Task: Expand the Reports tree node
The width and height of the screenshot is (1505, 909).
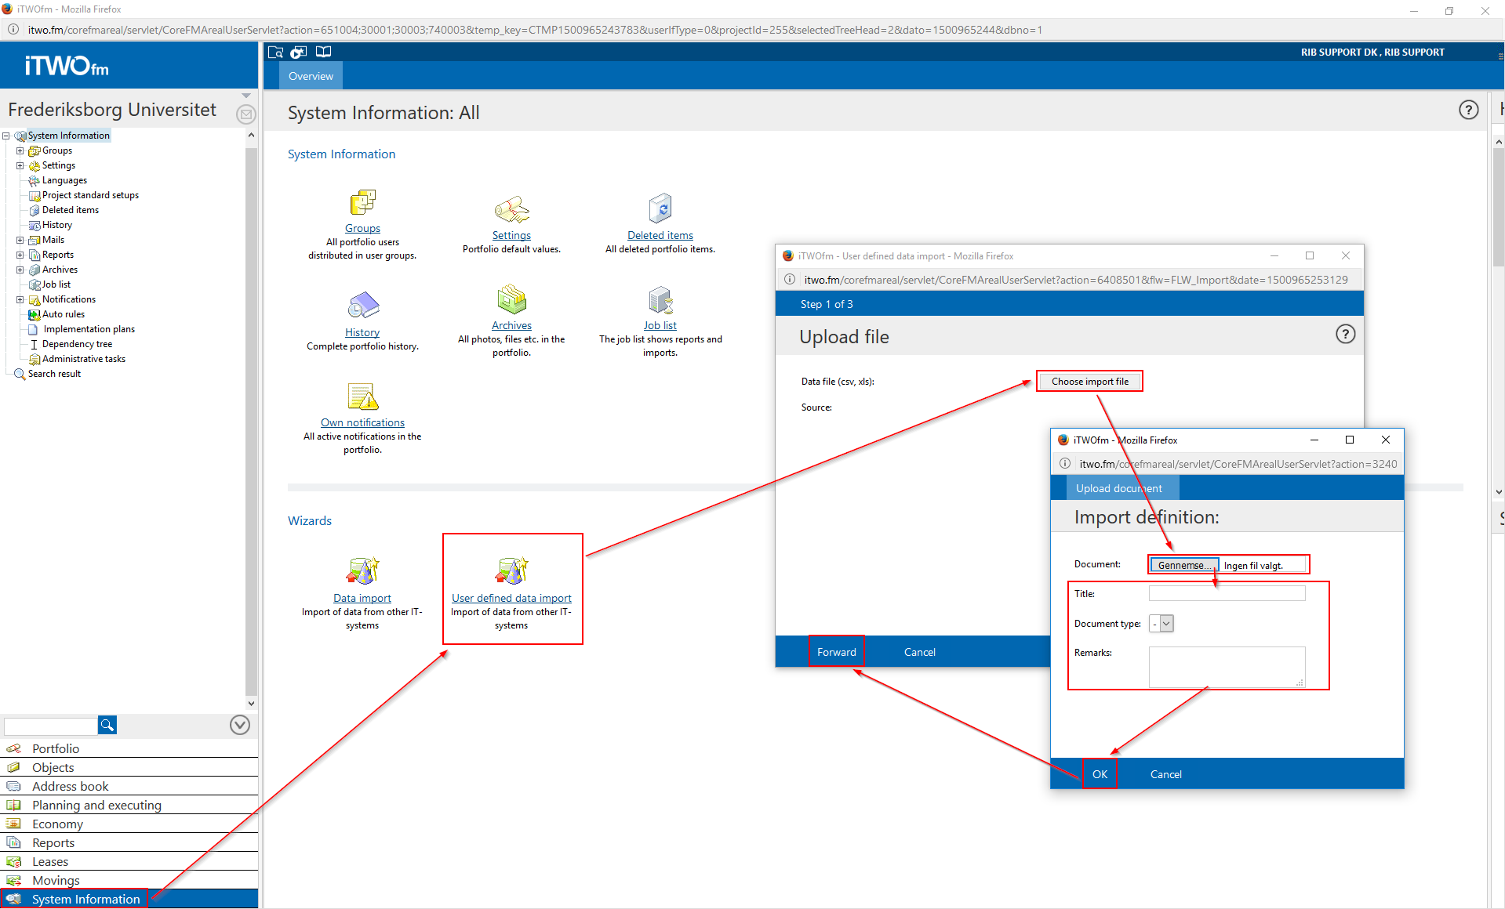Action: coord(20,255)
